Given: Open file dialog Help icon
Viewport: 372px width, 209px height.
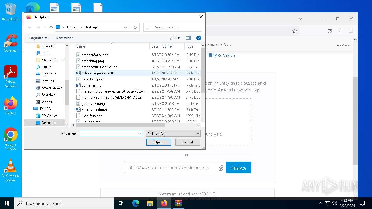Looking at the screenshot, I should [x=199, y=38].
